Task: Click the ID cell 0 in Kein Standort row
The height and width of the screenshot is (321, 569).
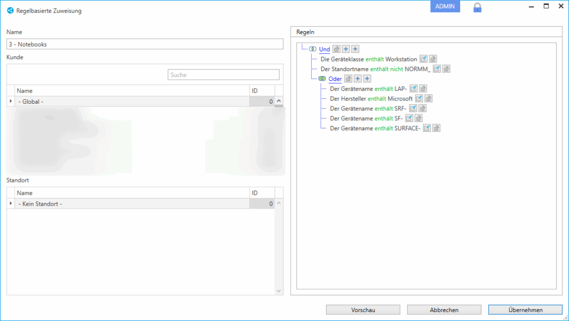Action: pos(262,204)
